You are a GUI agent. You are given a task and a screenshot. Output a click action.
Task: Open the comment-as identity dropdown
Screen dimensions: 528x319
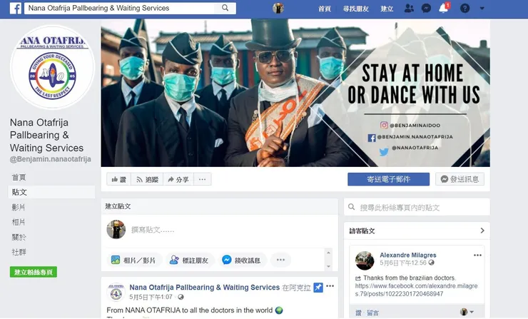pos(467,312)
